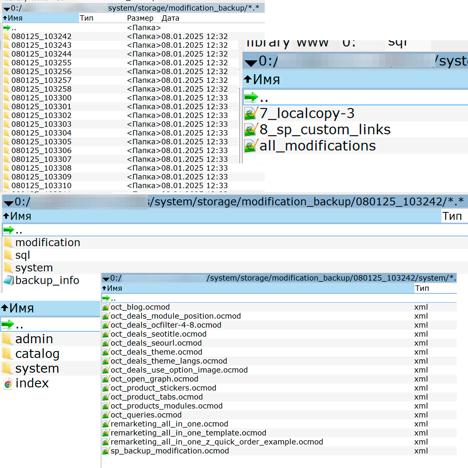468x468 pixels.
Task: Select folder 080125_103310
Action: click(42, 185)
